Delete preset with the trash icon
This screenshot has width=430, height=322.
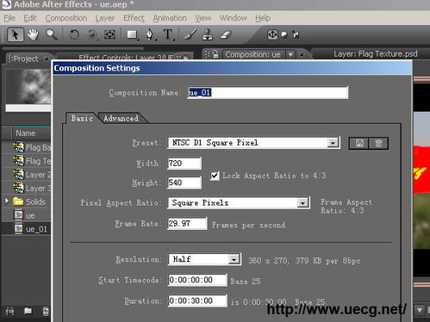(x=378, y=143)
